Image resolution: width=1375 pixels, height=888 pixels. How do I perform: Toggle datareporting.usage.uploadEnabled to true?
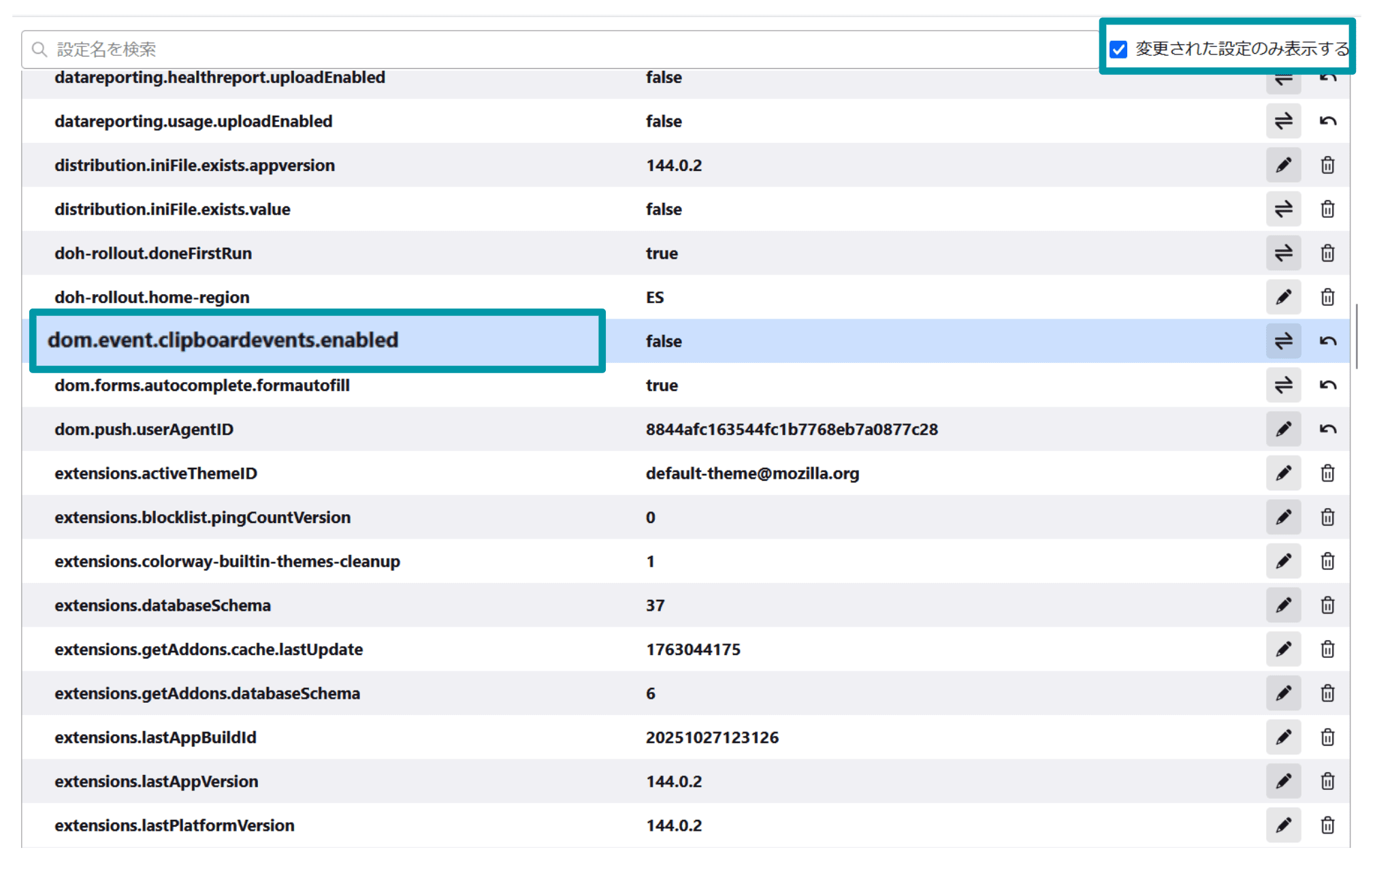click(x=1284, y=121)
